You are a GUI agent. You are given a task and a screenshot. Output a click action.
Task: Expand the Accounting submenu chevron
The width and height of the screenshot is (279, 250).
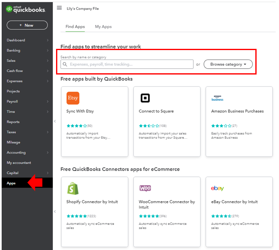click(47, 152)
